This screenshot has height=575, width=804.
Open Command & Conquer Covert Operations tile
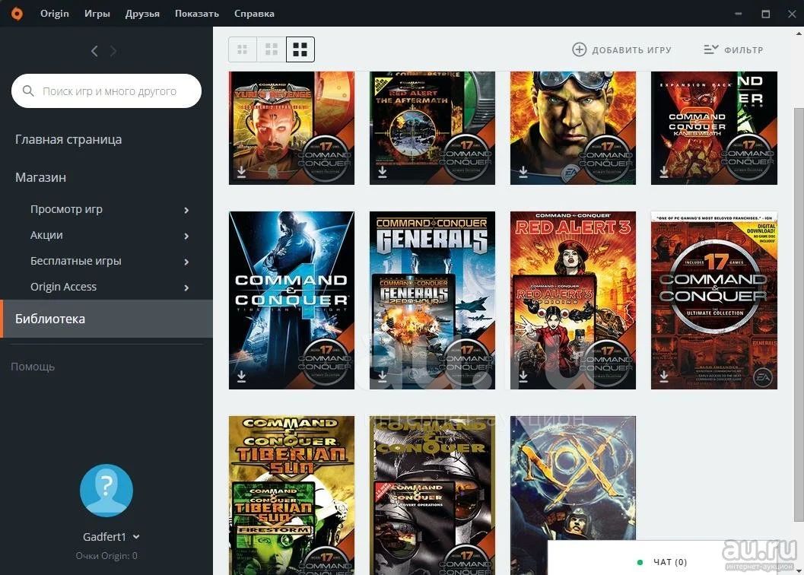432,495
